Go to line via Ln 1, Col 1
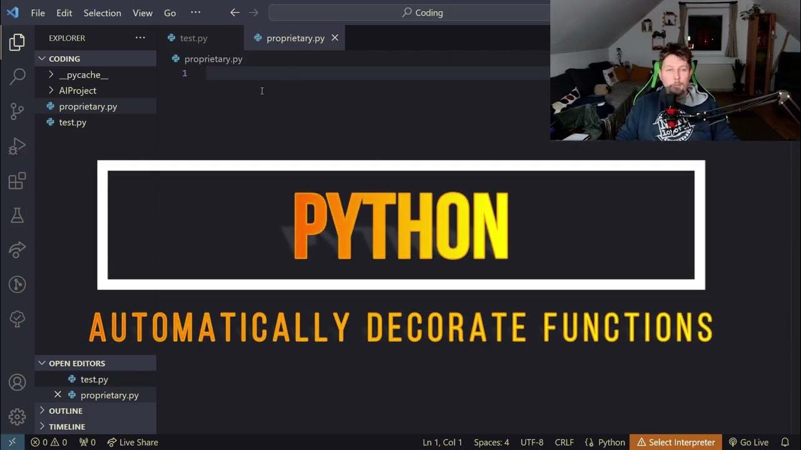The height and width of the screenshot is (450, 801). (442, 442)
